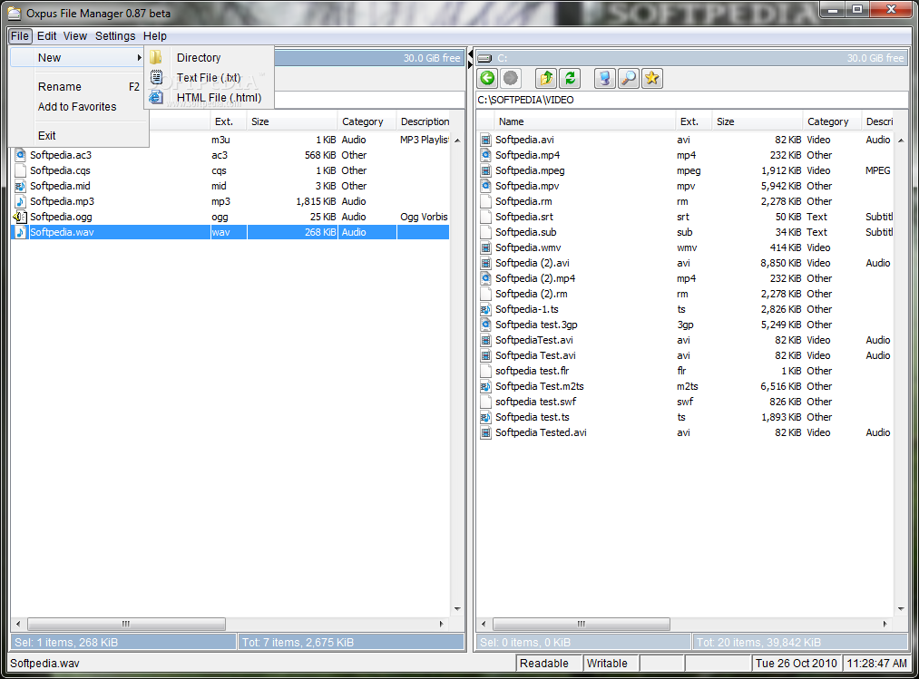Click the notepad icon beside Text File
Image resolution: width=919 pixels, height=679 pixels.
pyautogui.click(x=156, y=77)
